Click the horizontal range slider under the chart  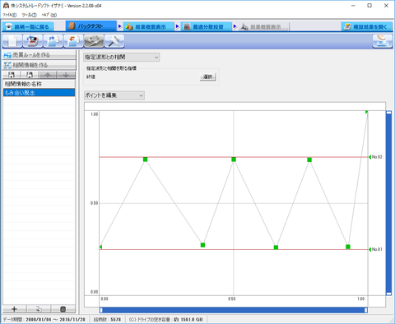click(234, 310)
